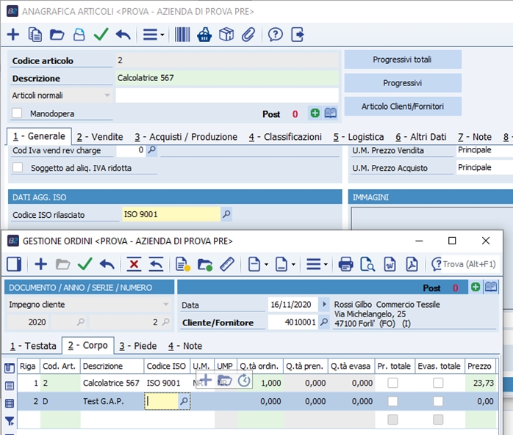
Task: Click the Articolo Clienti/Fornitori button
Action: (402, 106)
